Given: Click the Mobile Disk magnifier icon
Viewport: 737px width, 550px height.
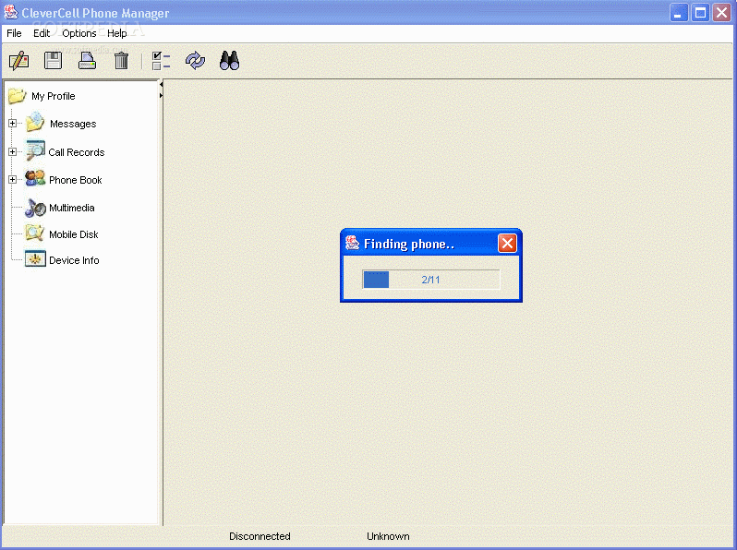Looking at the screenshot, I should point(35,233).
